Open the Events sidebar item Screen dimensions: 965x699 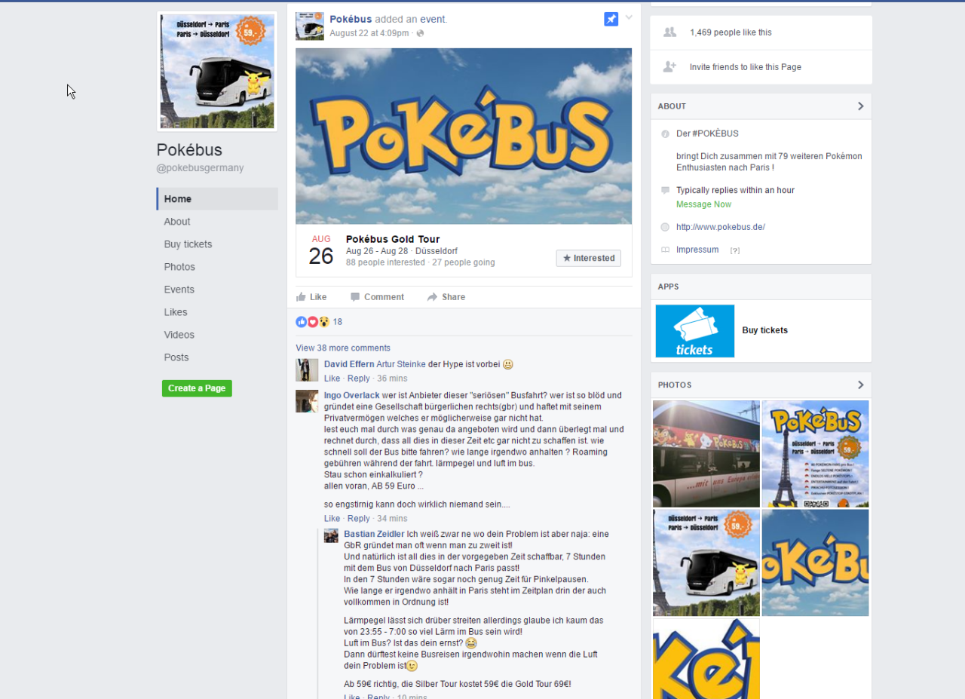click(179, 290)
